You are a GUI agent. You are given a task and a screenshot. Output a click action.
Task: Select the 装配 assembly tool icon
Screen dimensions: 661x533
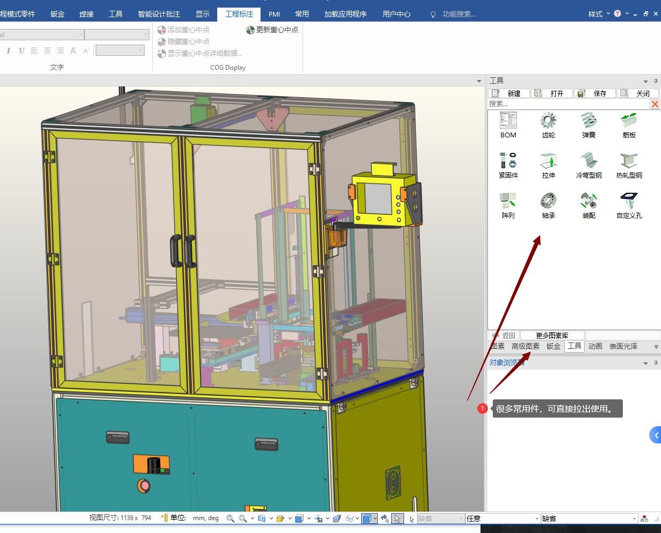point(588,201)
